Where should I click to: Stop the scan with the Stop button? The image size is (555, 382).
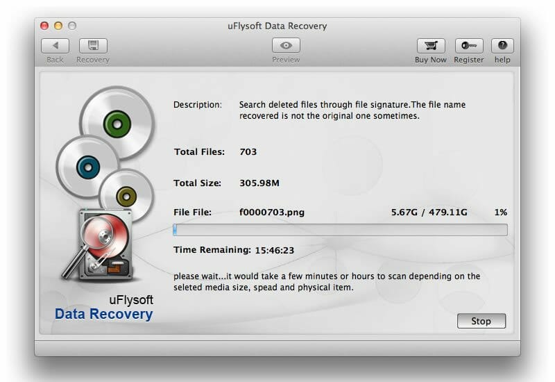point(481,321)
